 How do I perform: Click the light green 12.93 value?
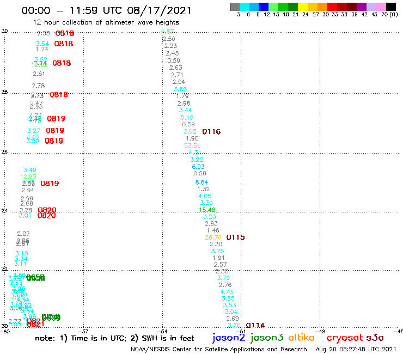coord(28,176)
